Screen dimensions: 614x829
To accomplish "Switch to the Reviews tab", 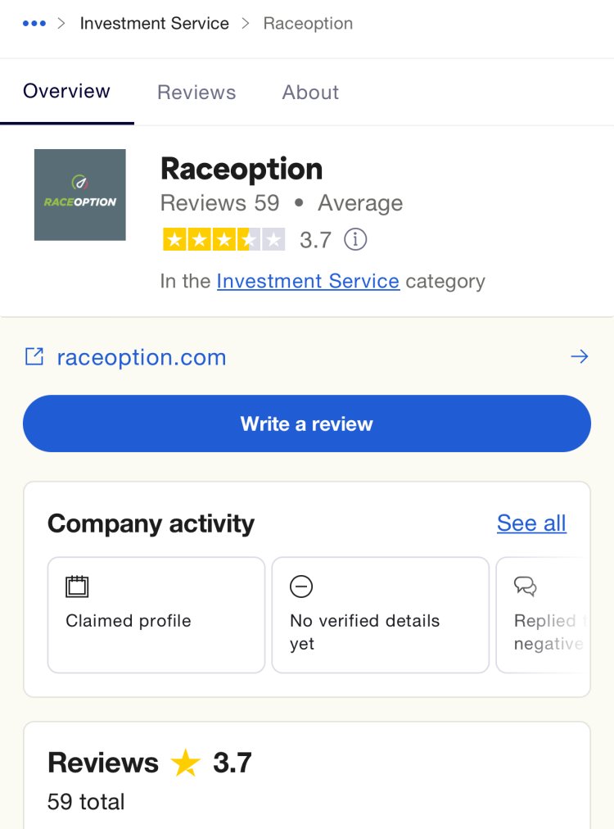I will tap(196, 92).
